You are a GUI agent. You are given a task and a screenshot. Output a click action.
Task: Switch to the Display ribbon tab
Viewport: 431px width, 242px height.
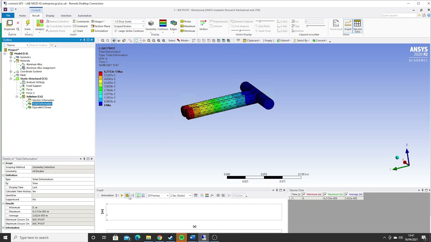[x=50, y=15]
